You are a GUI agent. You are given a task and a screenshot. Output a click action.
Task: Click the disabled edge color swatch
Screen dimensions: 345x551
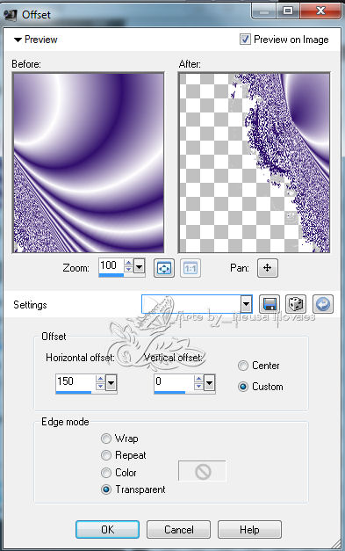point(202,471)
